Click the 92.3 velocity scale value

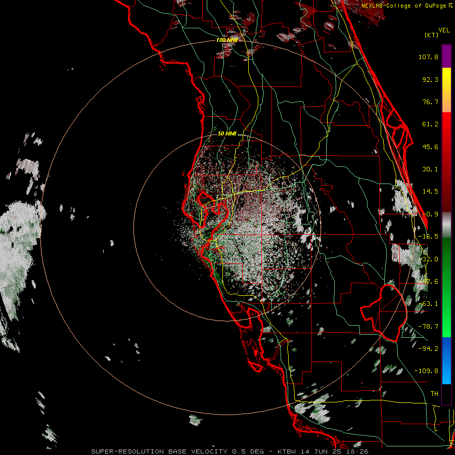coord(430,79)
